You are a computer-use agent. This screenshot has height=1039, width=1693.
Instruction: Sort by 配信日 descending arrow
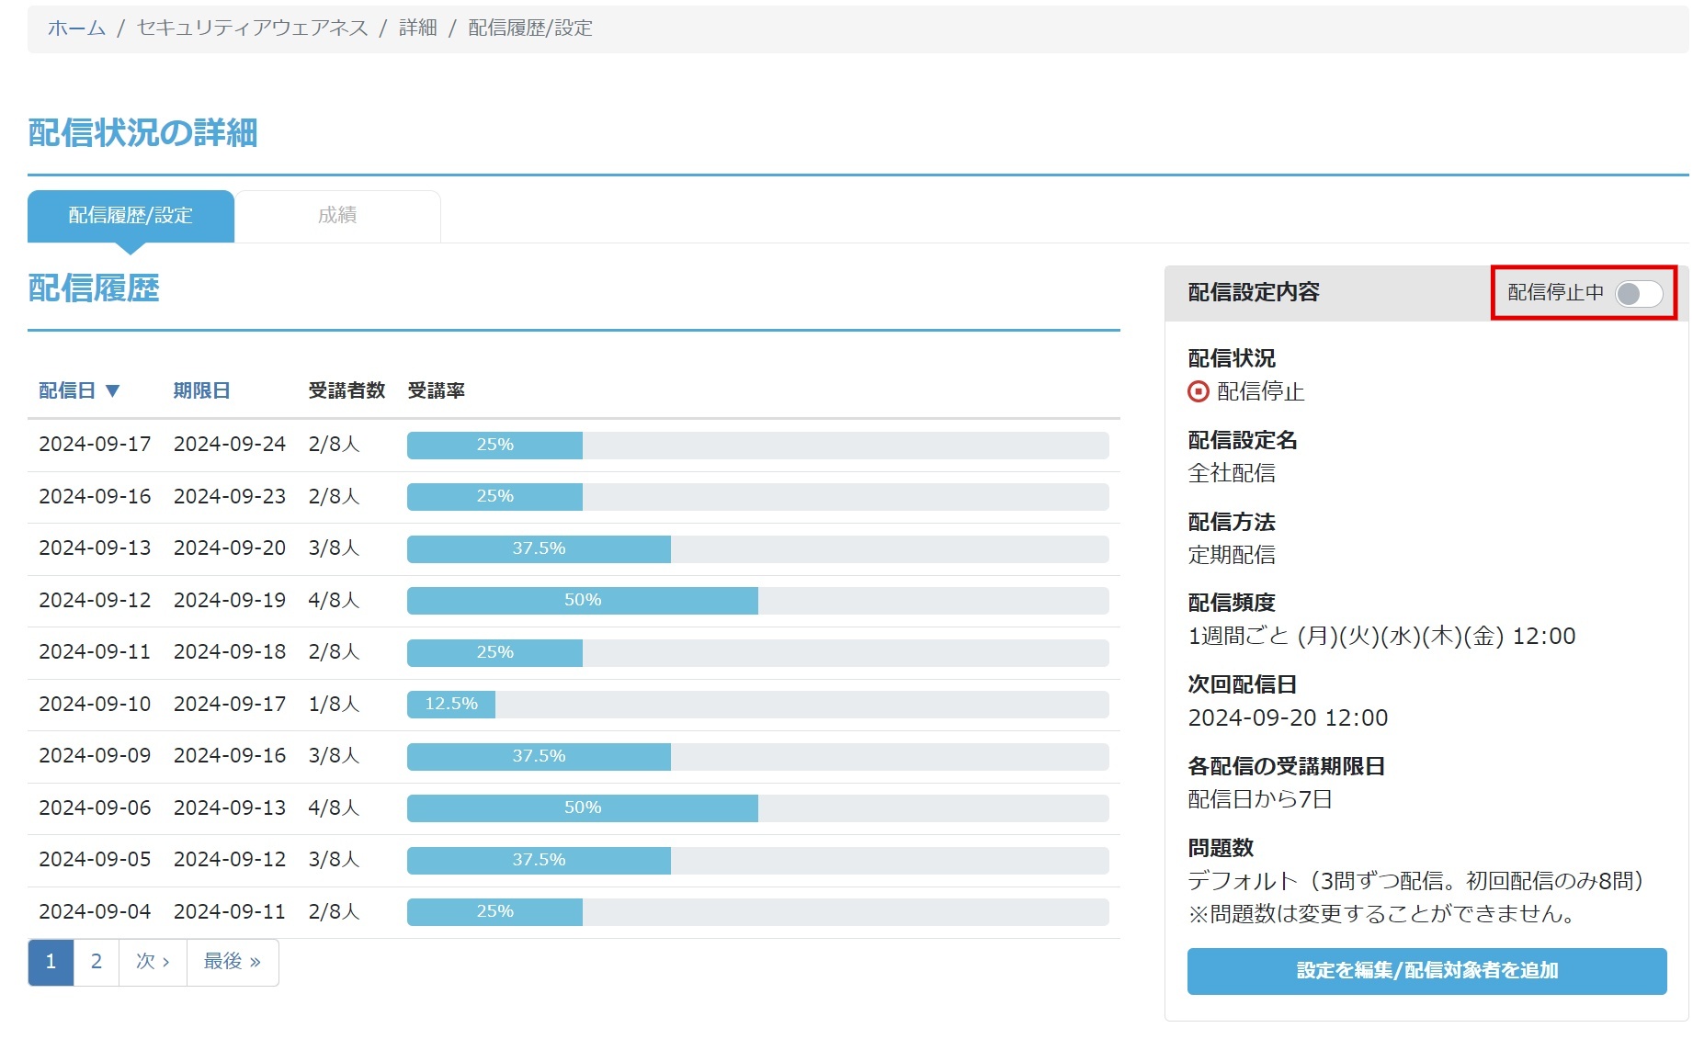[113, 390]
